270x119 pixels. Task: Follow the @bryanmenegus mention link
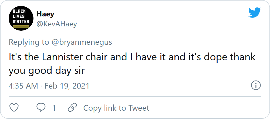82,42
